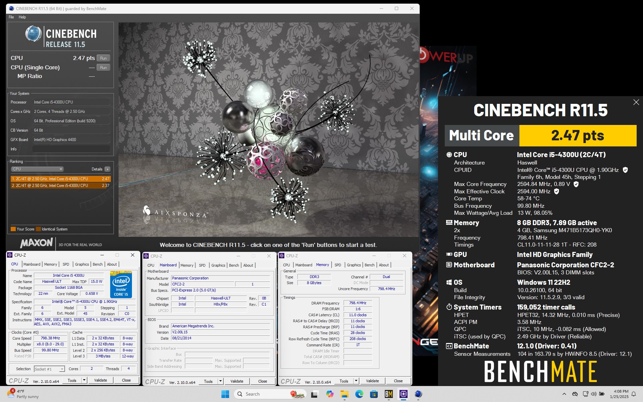The image size is (643, 402).
Task: Open Tools dropdown arrow in Mainboard CPU-Z window
Action: coord(220,381)
